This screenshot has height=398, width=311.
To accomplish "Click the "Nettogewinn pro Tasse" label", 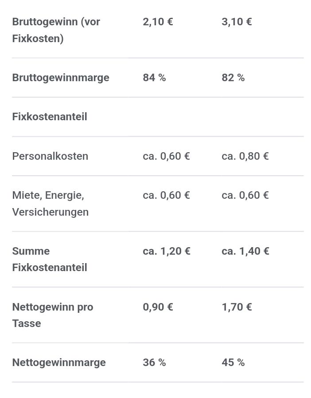I will (x=53, y=315).
